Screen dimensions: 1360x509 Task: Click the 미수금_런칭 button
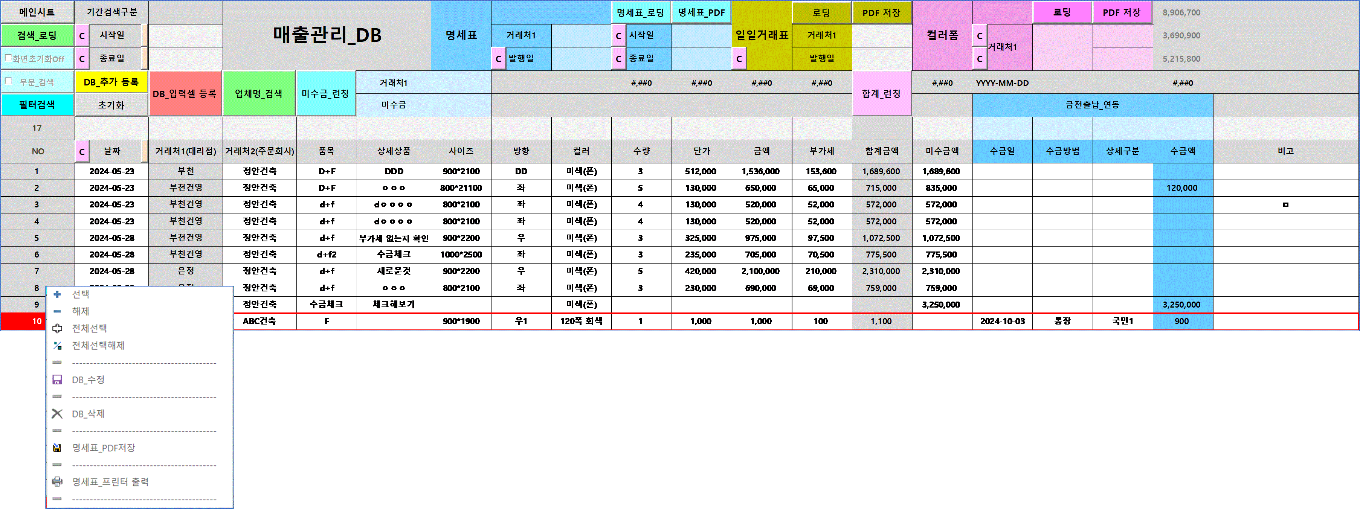[326, 93]
